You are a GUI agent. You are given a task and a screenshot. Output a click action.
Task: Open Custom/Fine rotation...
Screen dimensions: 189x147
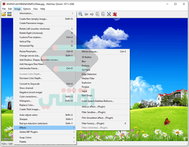pyautogui.click(x=45, y=37)
